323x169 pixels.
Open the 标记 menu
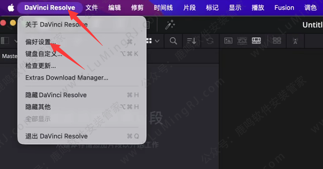pyautogui.click(x=212, y=8)
